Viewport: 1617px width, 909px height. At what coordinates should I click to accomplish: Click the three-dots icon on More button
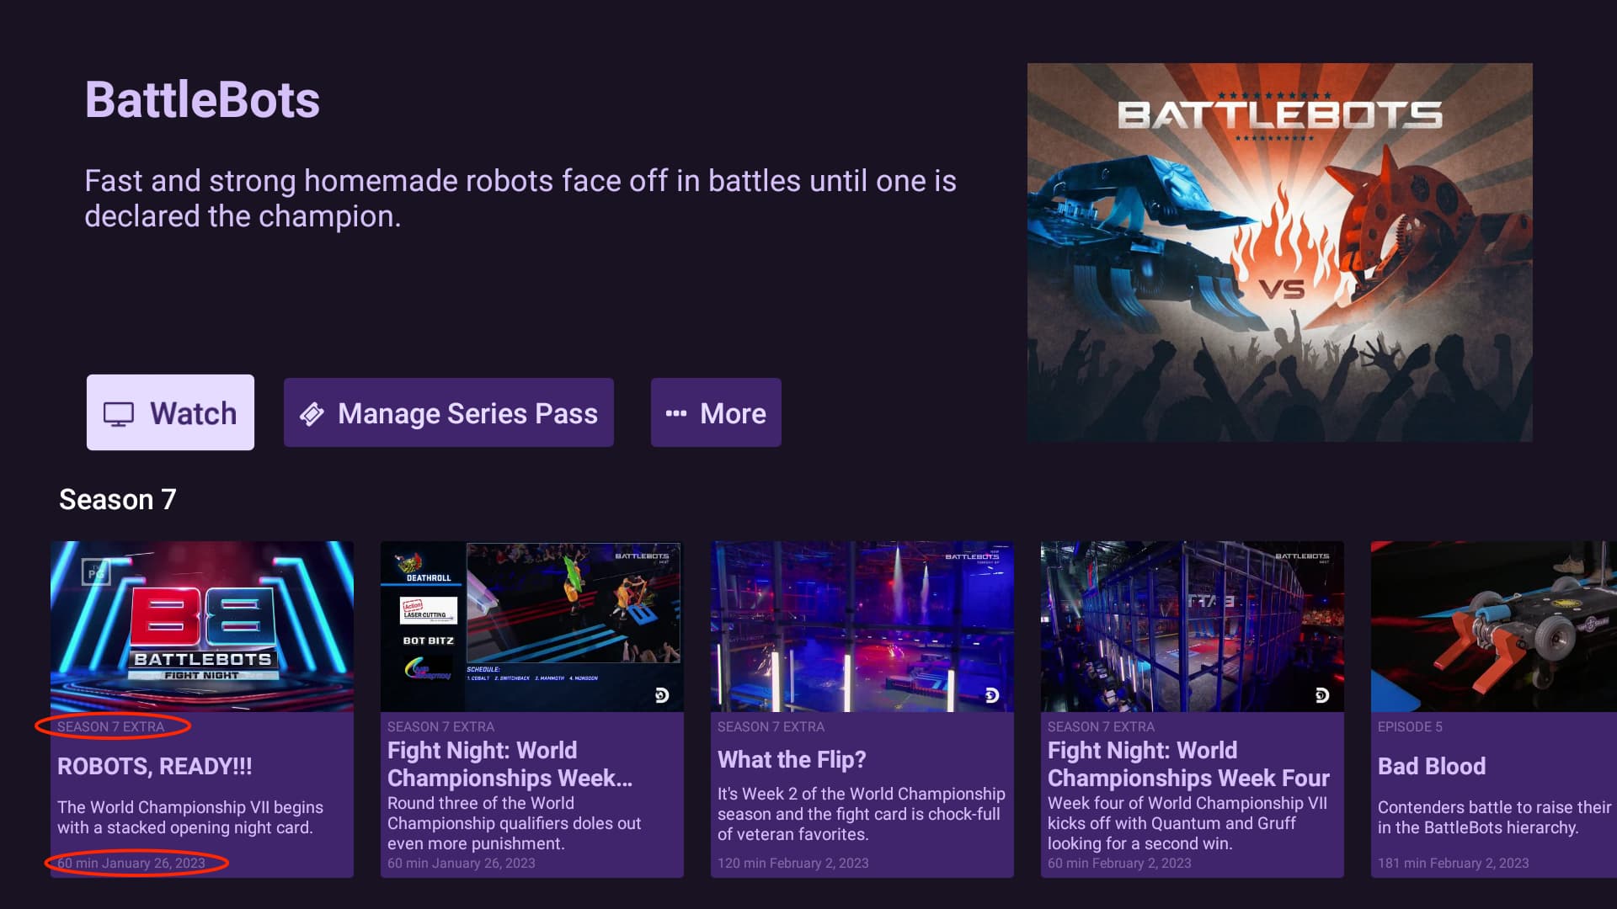(x=675, y=414)
